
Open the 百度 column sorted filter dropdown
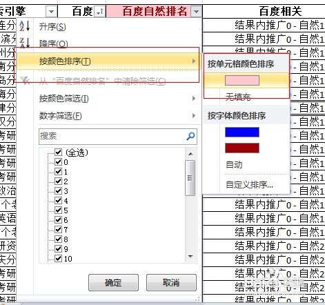(99, 12)
